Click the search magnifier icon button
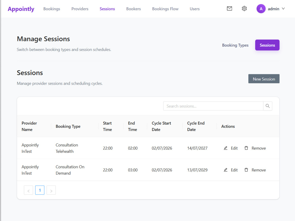This screenshot has height=221, width=295. (268, 106)
